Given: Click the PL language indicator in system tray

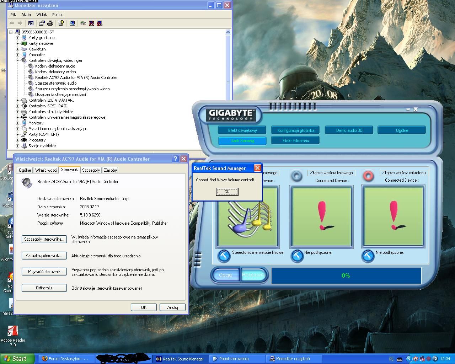Looking at the screenshot, I should point(391,359).
